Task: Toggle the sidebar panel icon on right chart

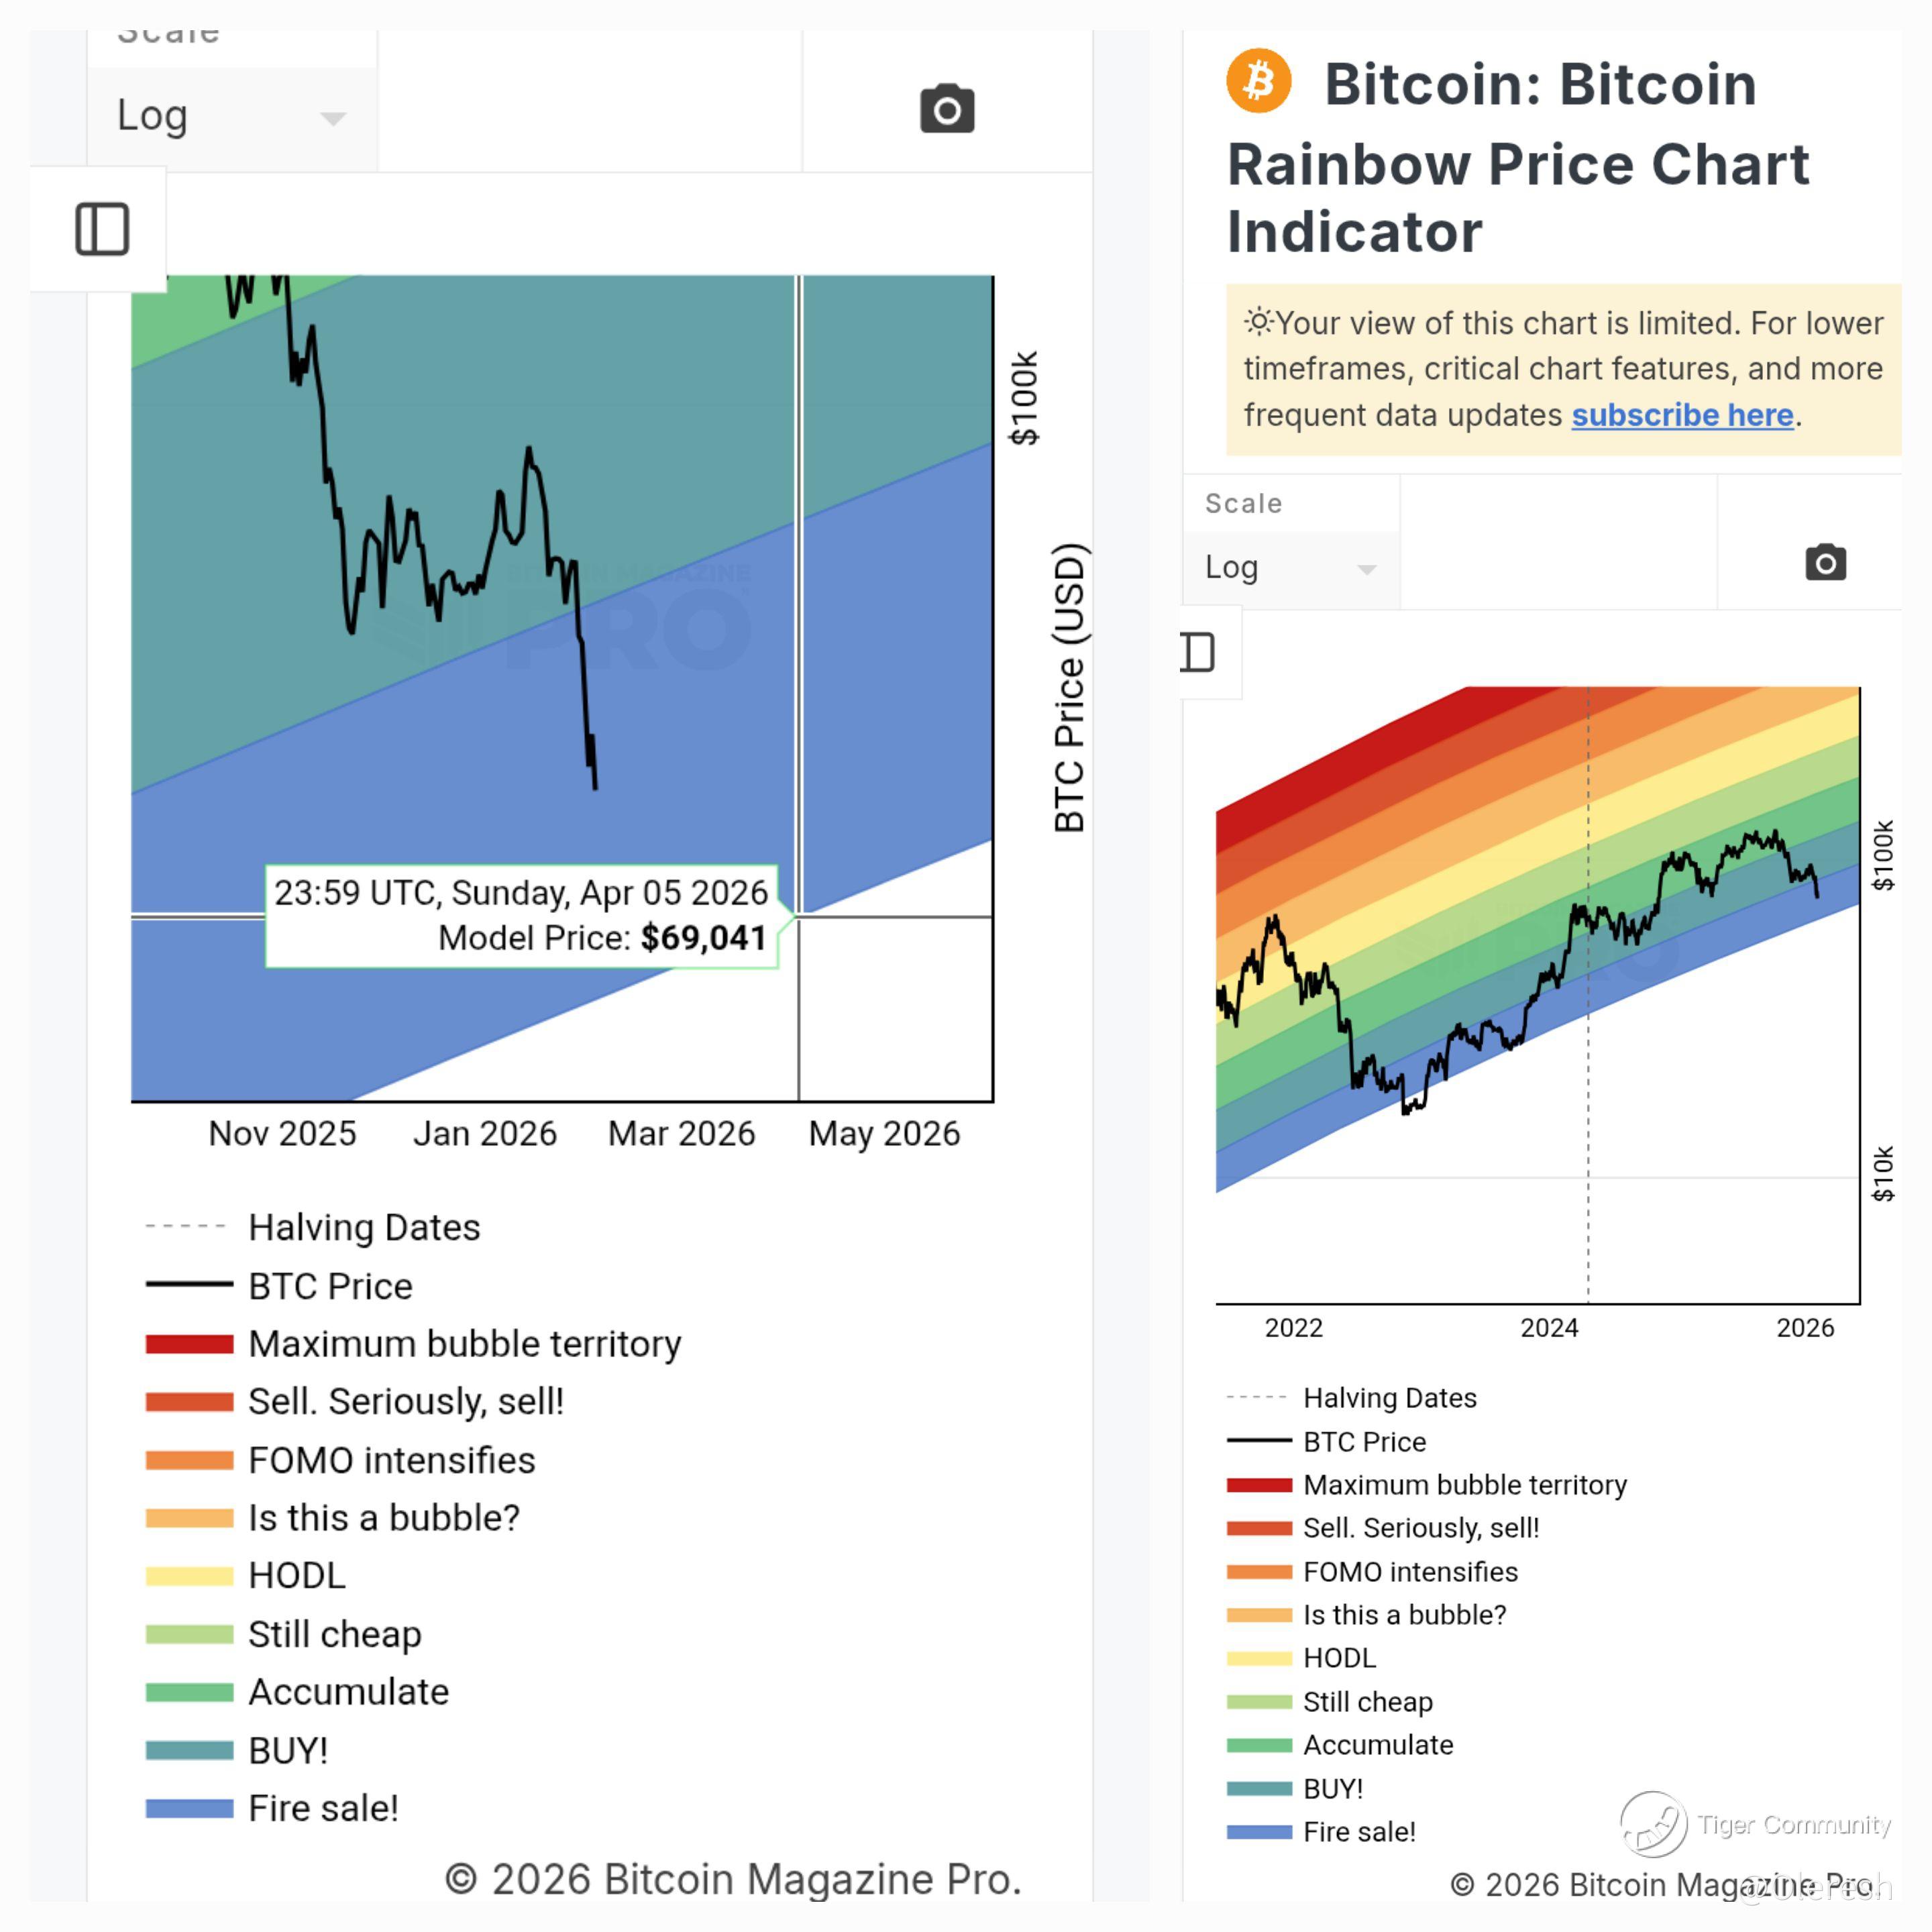Action: [1199, 653]
